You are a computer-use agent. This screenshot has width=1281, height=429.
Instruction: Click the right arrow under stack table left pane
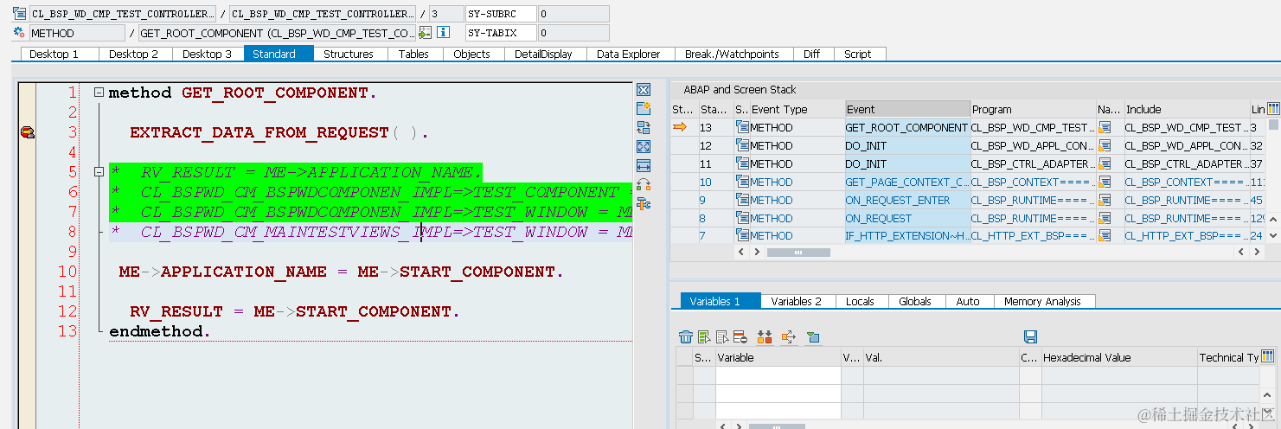756,252
